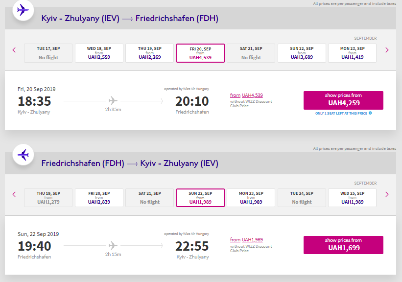Show earlier outbound dates with left arrow
The width and height of the screenshot is (402, 282).
[x=14, y=50]
